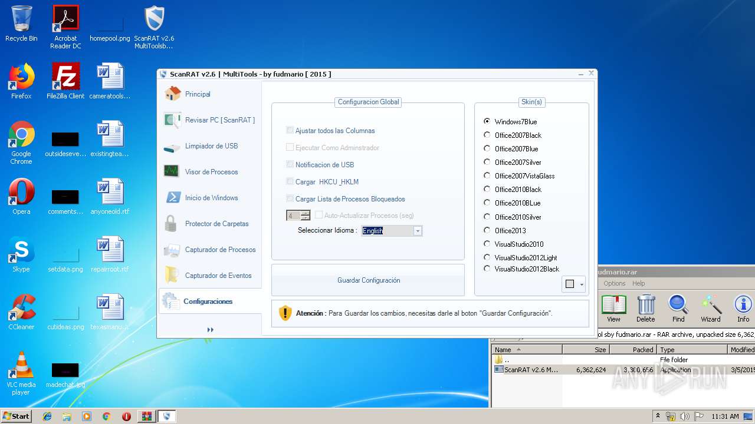755x424 pixels.
Task: Sort WinRAR list by Name column
Action: point(527,350)
